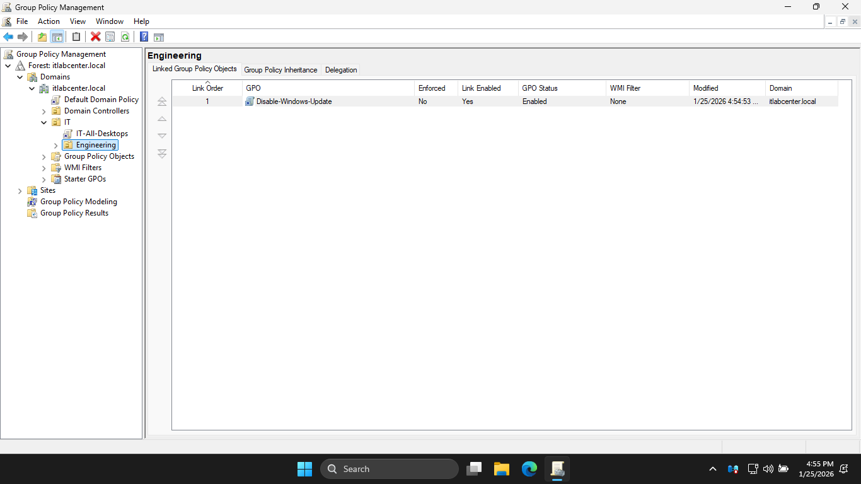Image resolution: width=861 pixels, height=484 pixels.
Task: Sort list by Link Order column header
Action: click(207, 88)
